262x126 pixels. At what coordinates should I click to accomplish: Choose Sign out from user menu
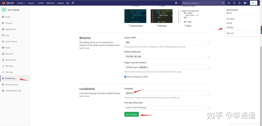pyautogui.click(x=230, y=33)
